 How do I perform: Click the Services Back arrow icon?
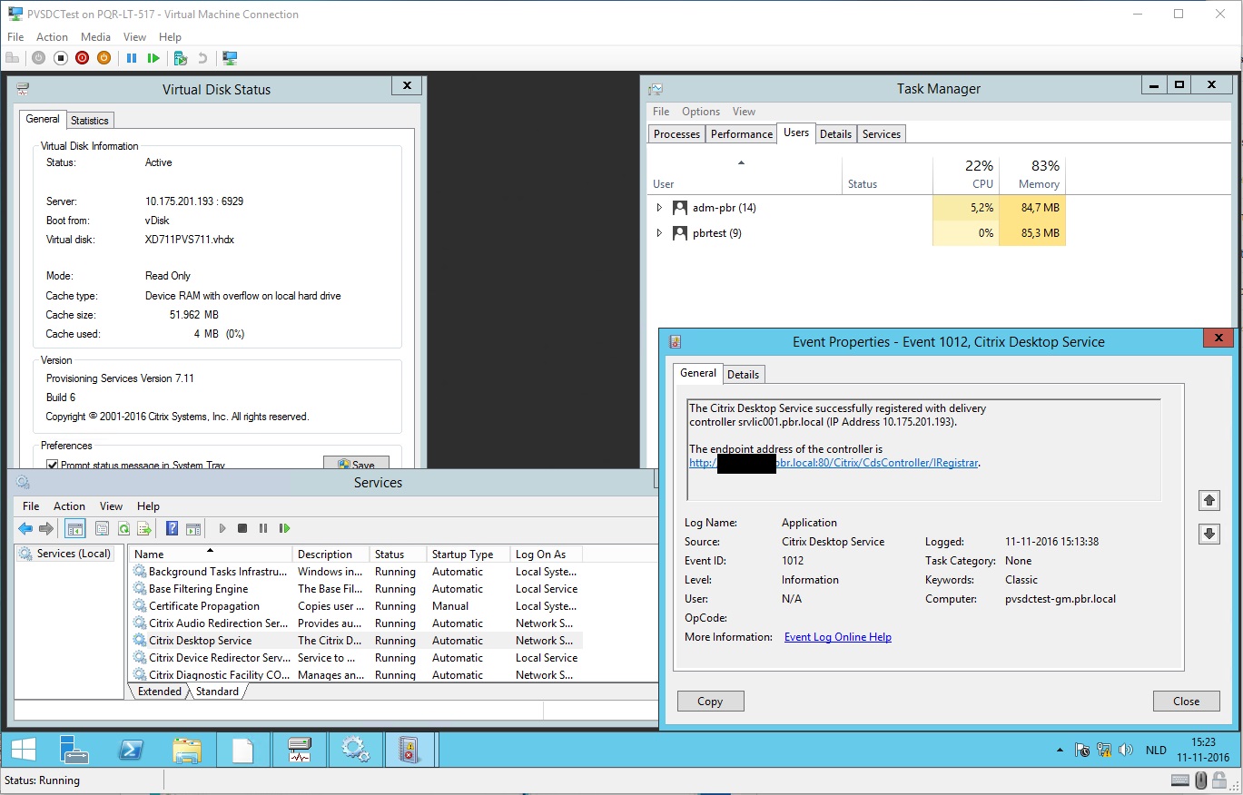(25, 528)
